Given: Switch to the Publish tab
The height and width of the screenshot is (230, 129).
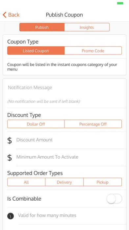Looking at the screenshot, I should click(42, 27).
